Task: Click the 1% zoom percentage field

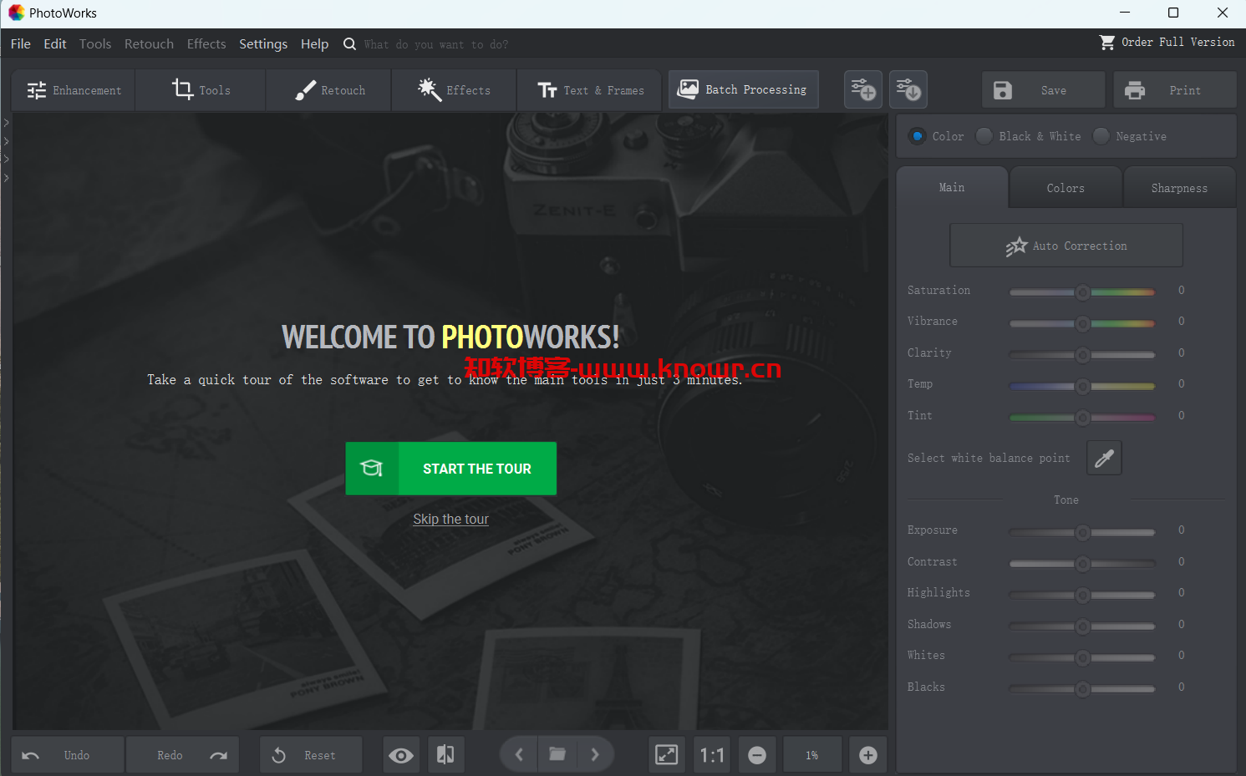Action: click(812, 755)
